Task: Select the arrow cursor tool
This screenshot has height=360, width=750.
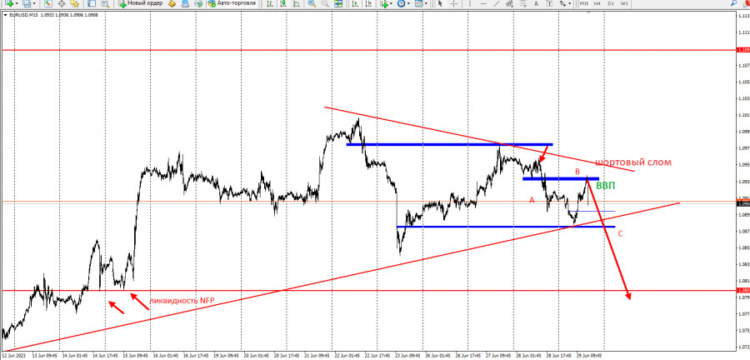Action: (x=440, y=3)
